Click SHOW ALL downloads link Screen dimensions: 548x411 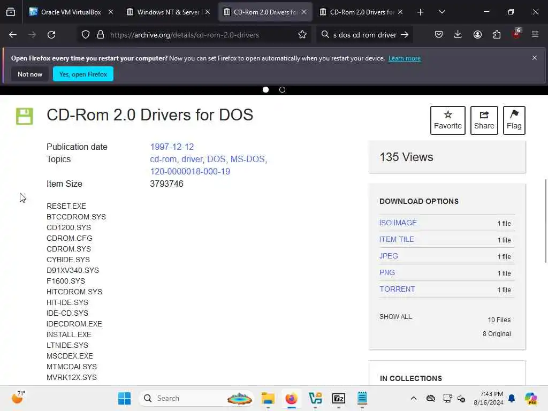395,317
